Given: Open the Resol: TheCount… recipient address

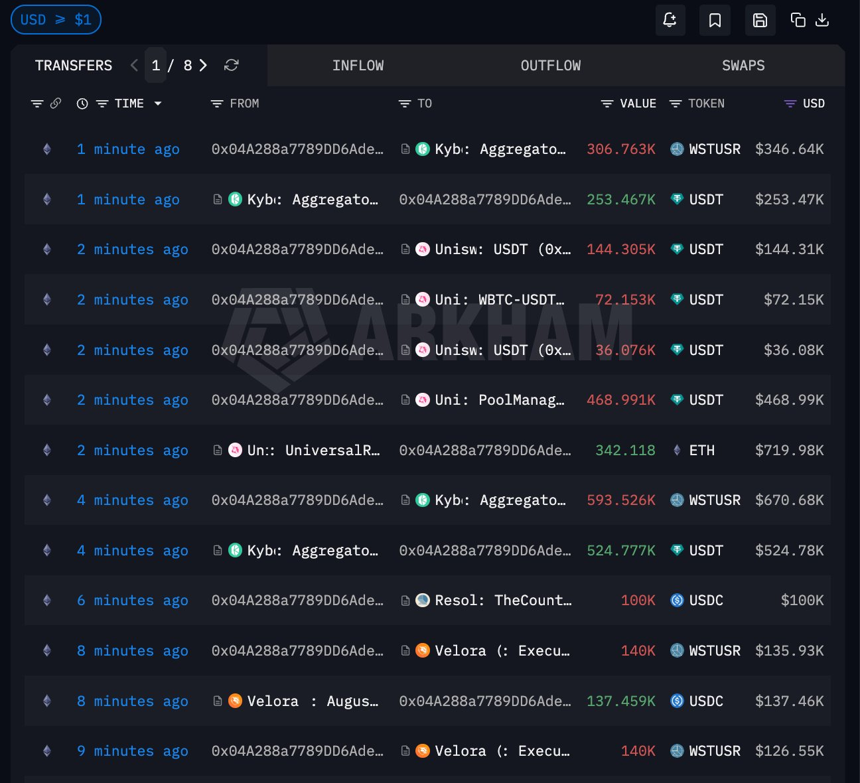Looking at the screenshot, I should pos(502,601).
